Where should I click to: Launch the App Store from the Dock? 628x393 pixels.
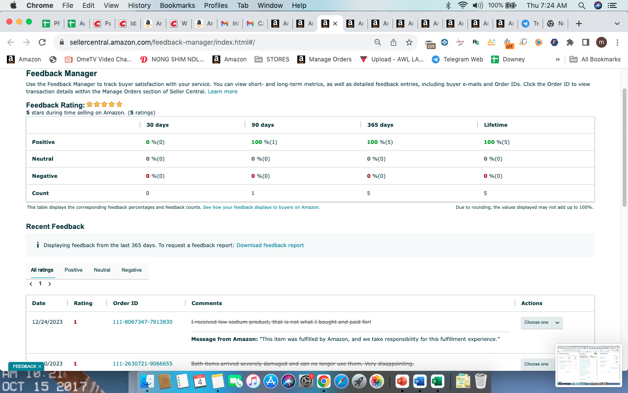click(x=271, y=381)
